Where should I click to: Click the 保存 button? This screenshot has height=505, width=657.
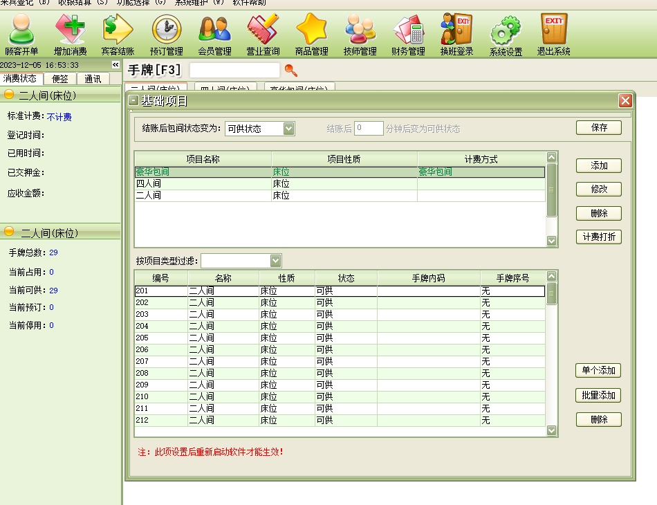click(x=598, y=128)
